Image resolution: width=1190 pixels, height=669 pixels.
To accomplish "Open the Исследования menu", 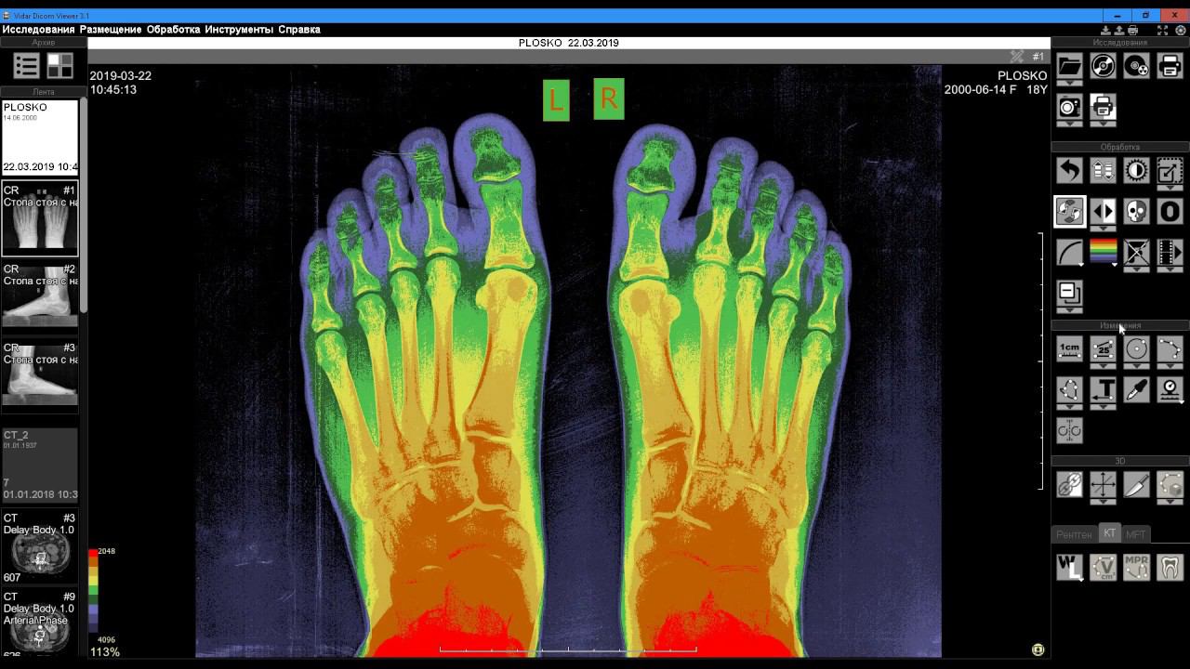I will (38, 30).
